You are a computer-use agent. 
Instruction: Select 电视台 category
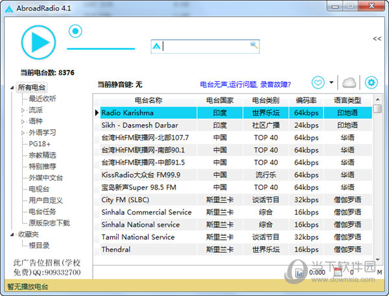(39, 189)
